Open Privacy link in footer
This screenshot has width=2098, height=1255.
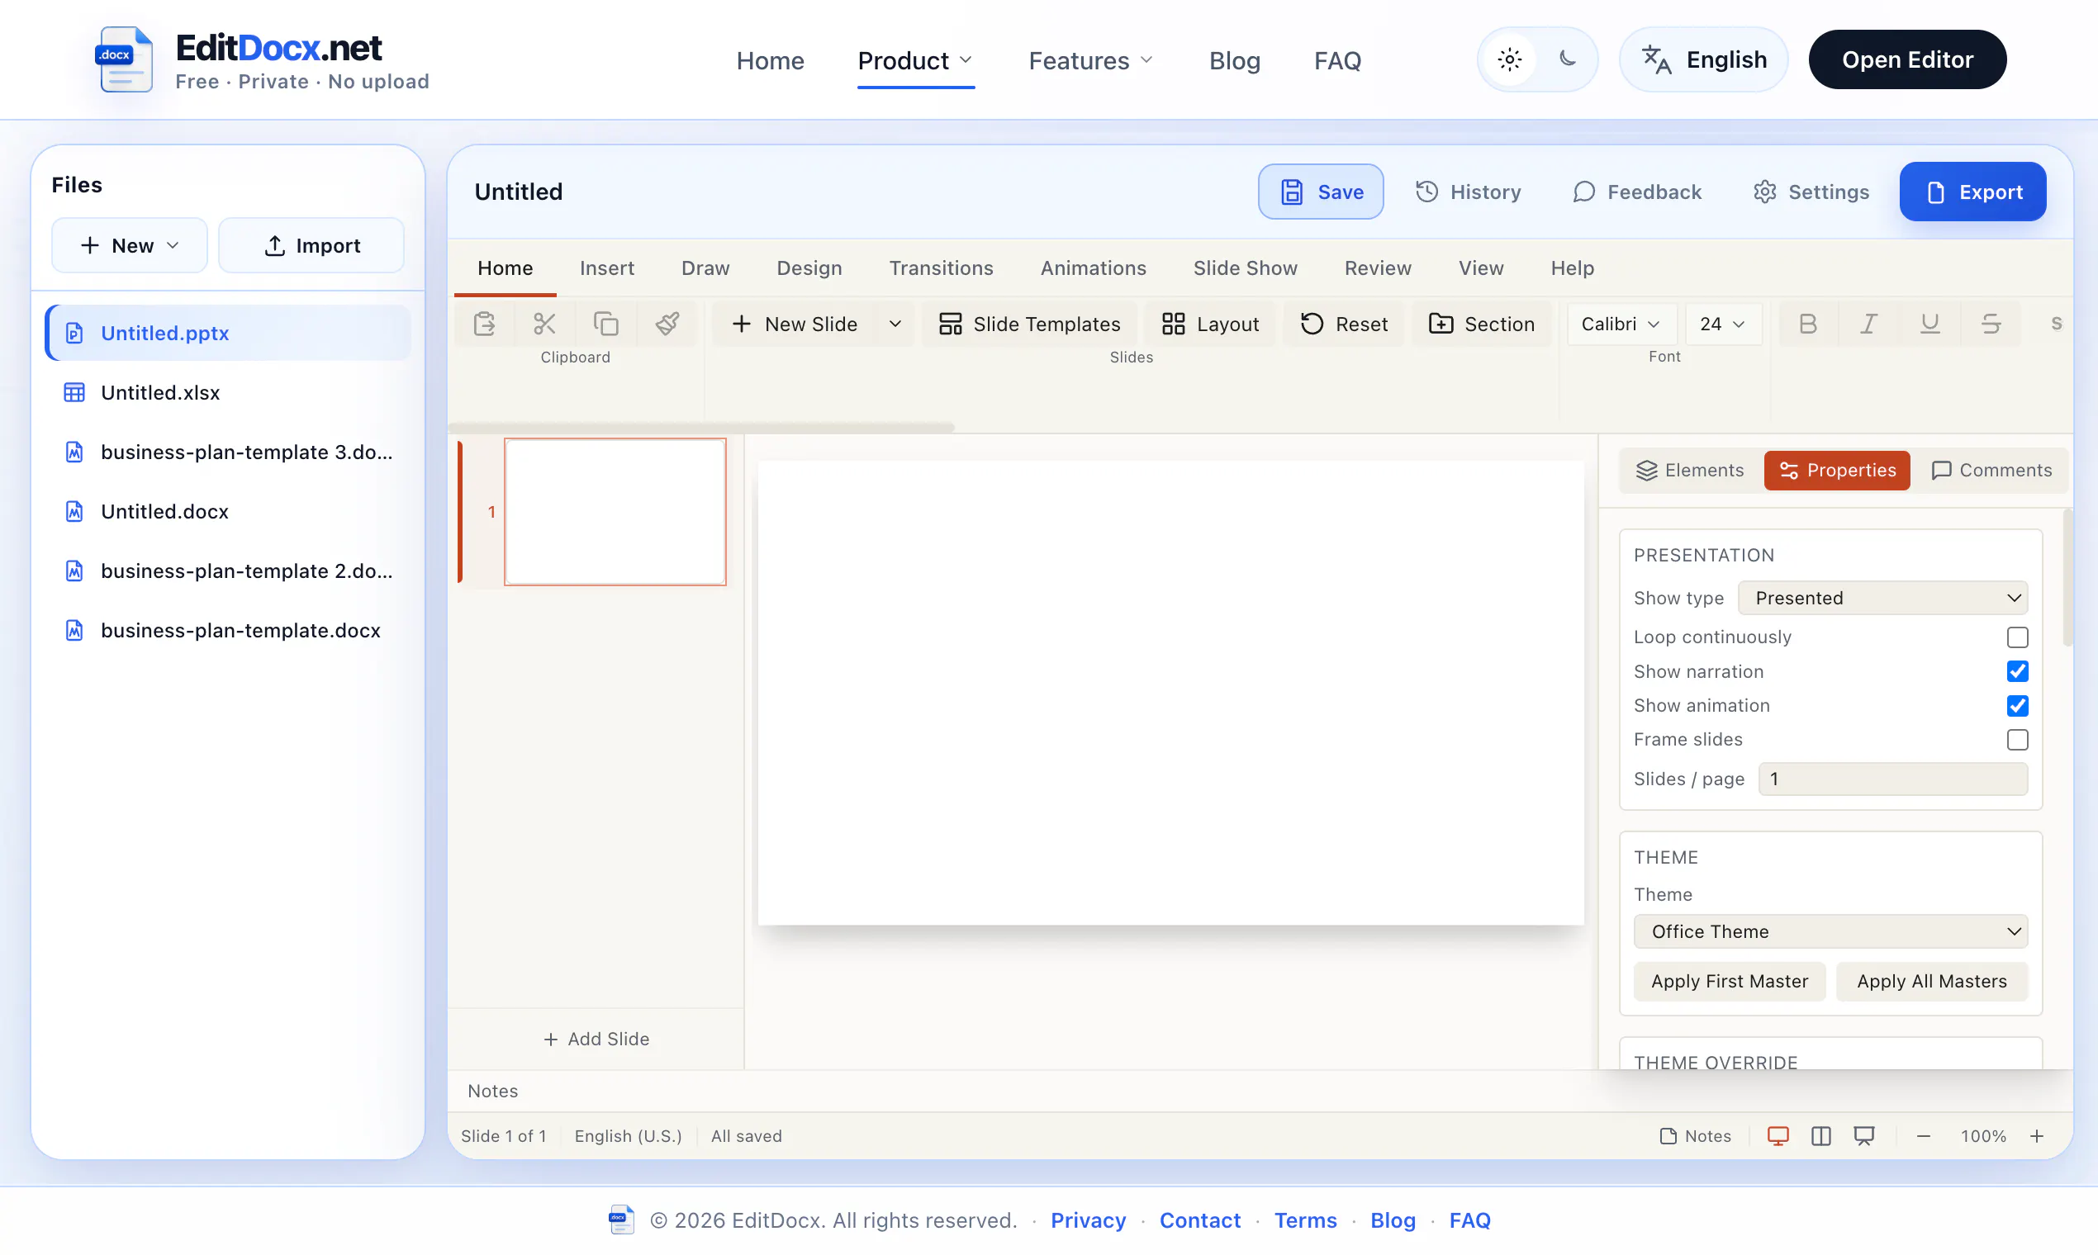point(1087,1220)
